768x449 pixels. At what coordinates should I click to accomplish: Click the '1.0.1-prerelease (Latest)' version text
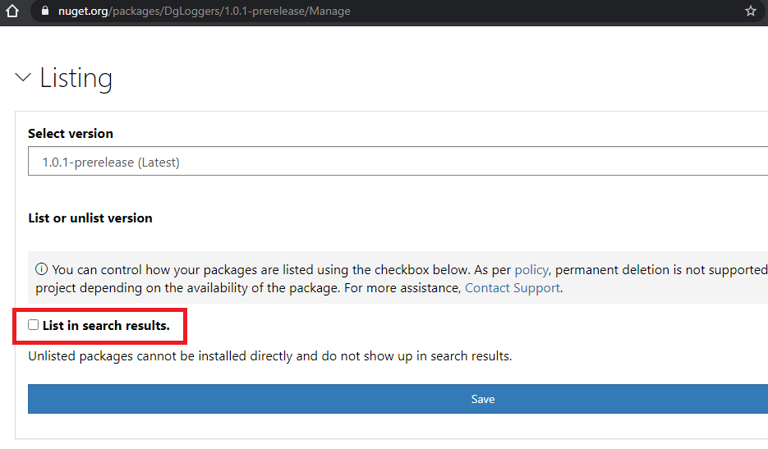(111, 163)
